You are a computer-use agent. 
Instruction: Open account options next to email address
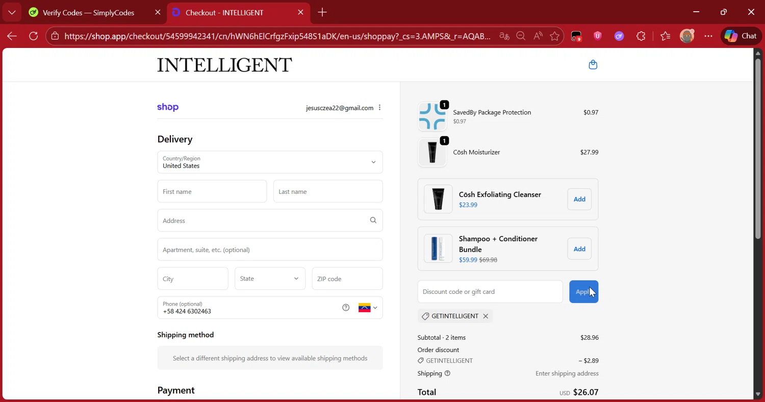pyautogui.click(x=379, y=108)
